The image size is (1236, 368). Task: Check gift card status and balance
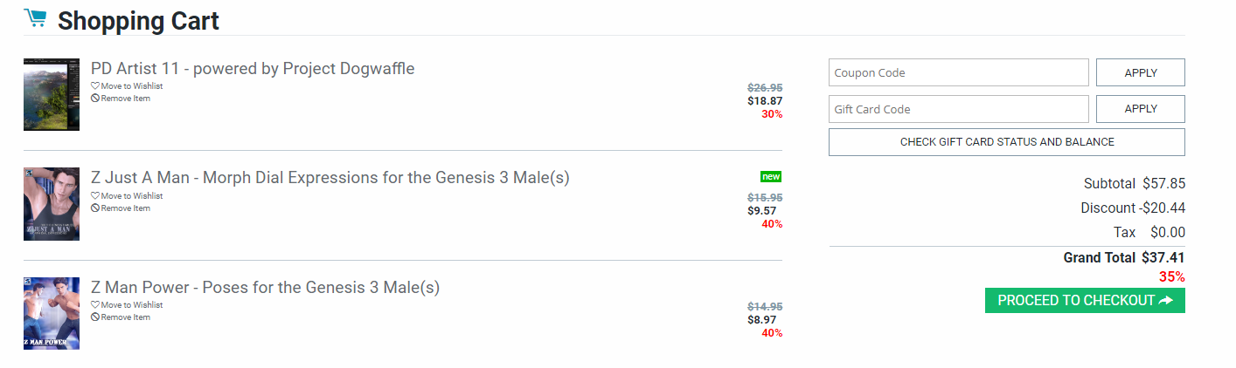point(1006,142)
